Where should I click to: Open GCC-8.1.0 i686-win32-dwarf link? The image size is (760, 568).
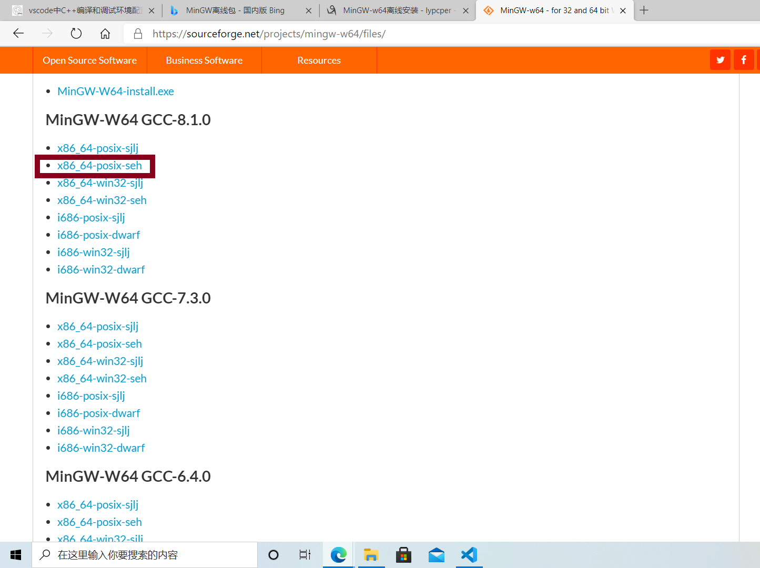click(x=101, y=269)
